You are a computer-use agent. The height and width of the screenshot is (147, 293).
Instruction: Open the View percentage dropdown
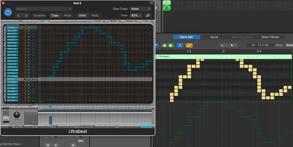tap(136, 15)
